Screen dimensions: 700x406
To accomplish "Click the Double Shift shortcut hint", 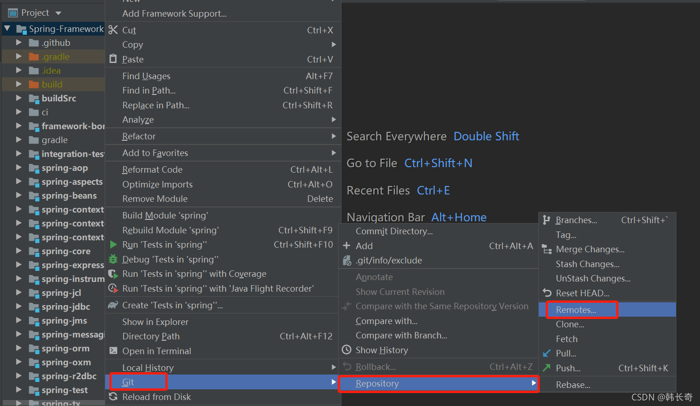I will click(486, 136).
